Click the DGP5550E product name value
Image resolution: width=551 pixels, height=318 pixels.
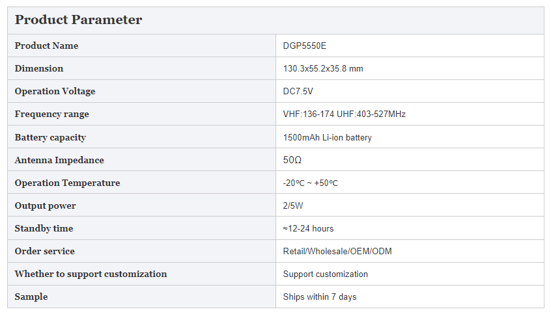pos(305,46)
